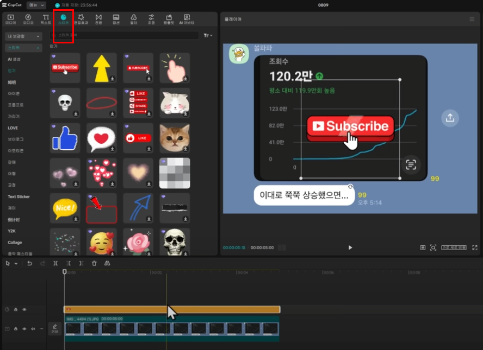This screenshot has height=350, width=483.
Task: Select the pointer tool in timeline toolbar
Action: (x=8, y=263)
